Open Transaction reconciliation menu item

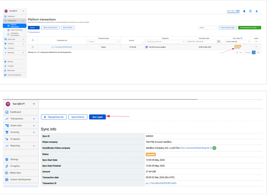15,34
